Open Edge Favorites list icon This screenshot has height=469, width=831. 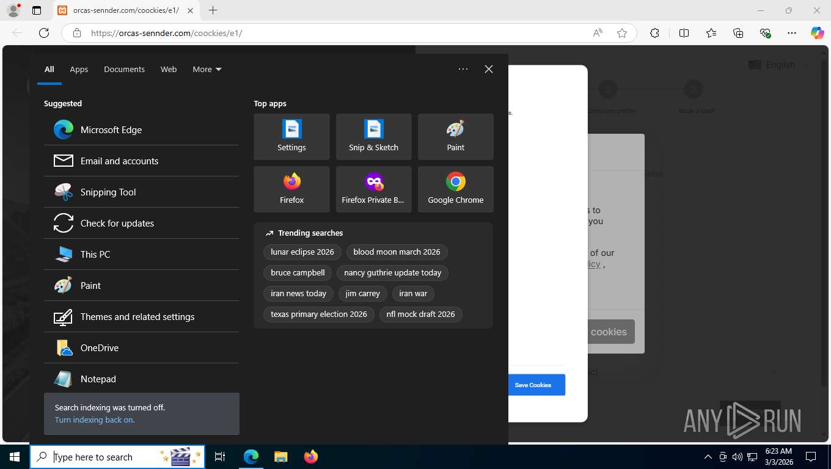pos(711,33)
